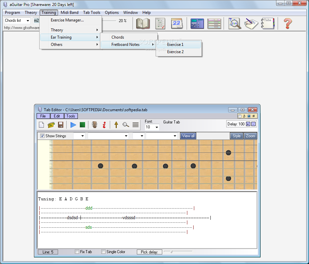309x264 pixels.
Task: Open the second wide fretboard dropdown
Action: point(126,136)
